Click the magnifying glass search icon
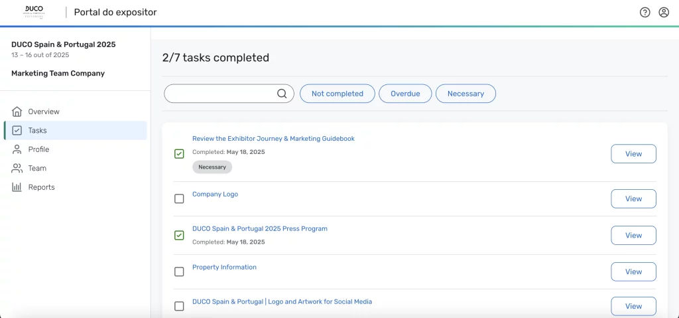The image size is (679, 318). point(282,94)
